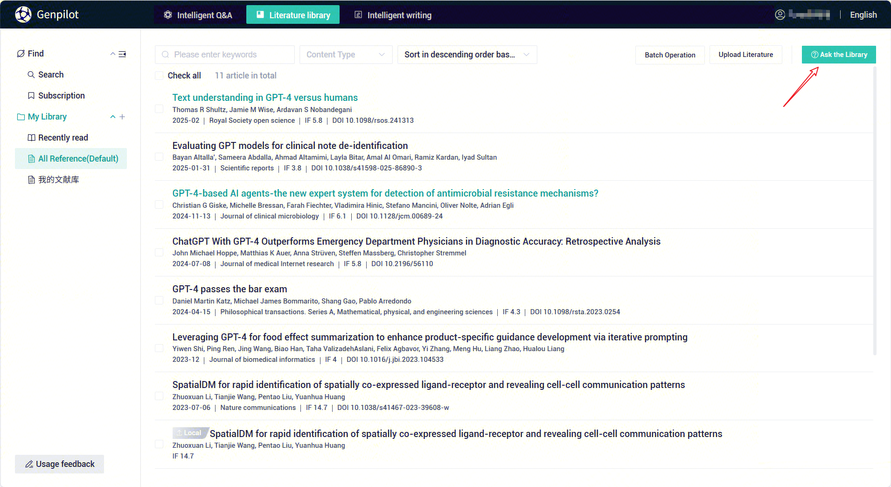Select checkbox for GPT-4 passes the bar exam
This screenshot has width=891, height=487.
pyautogui.click(x=159, y=300)
